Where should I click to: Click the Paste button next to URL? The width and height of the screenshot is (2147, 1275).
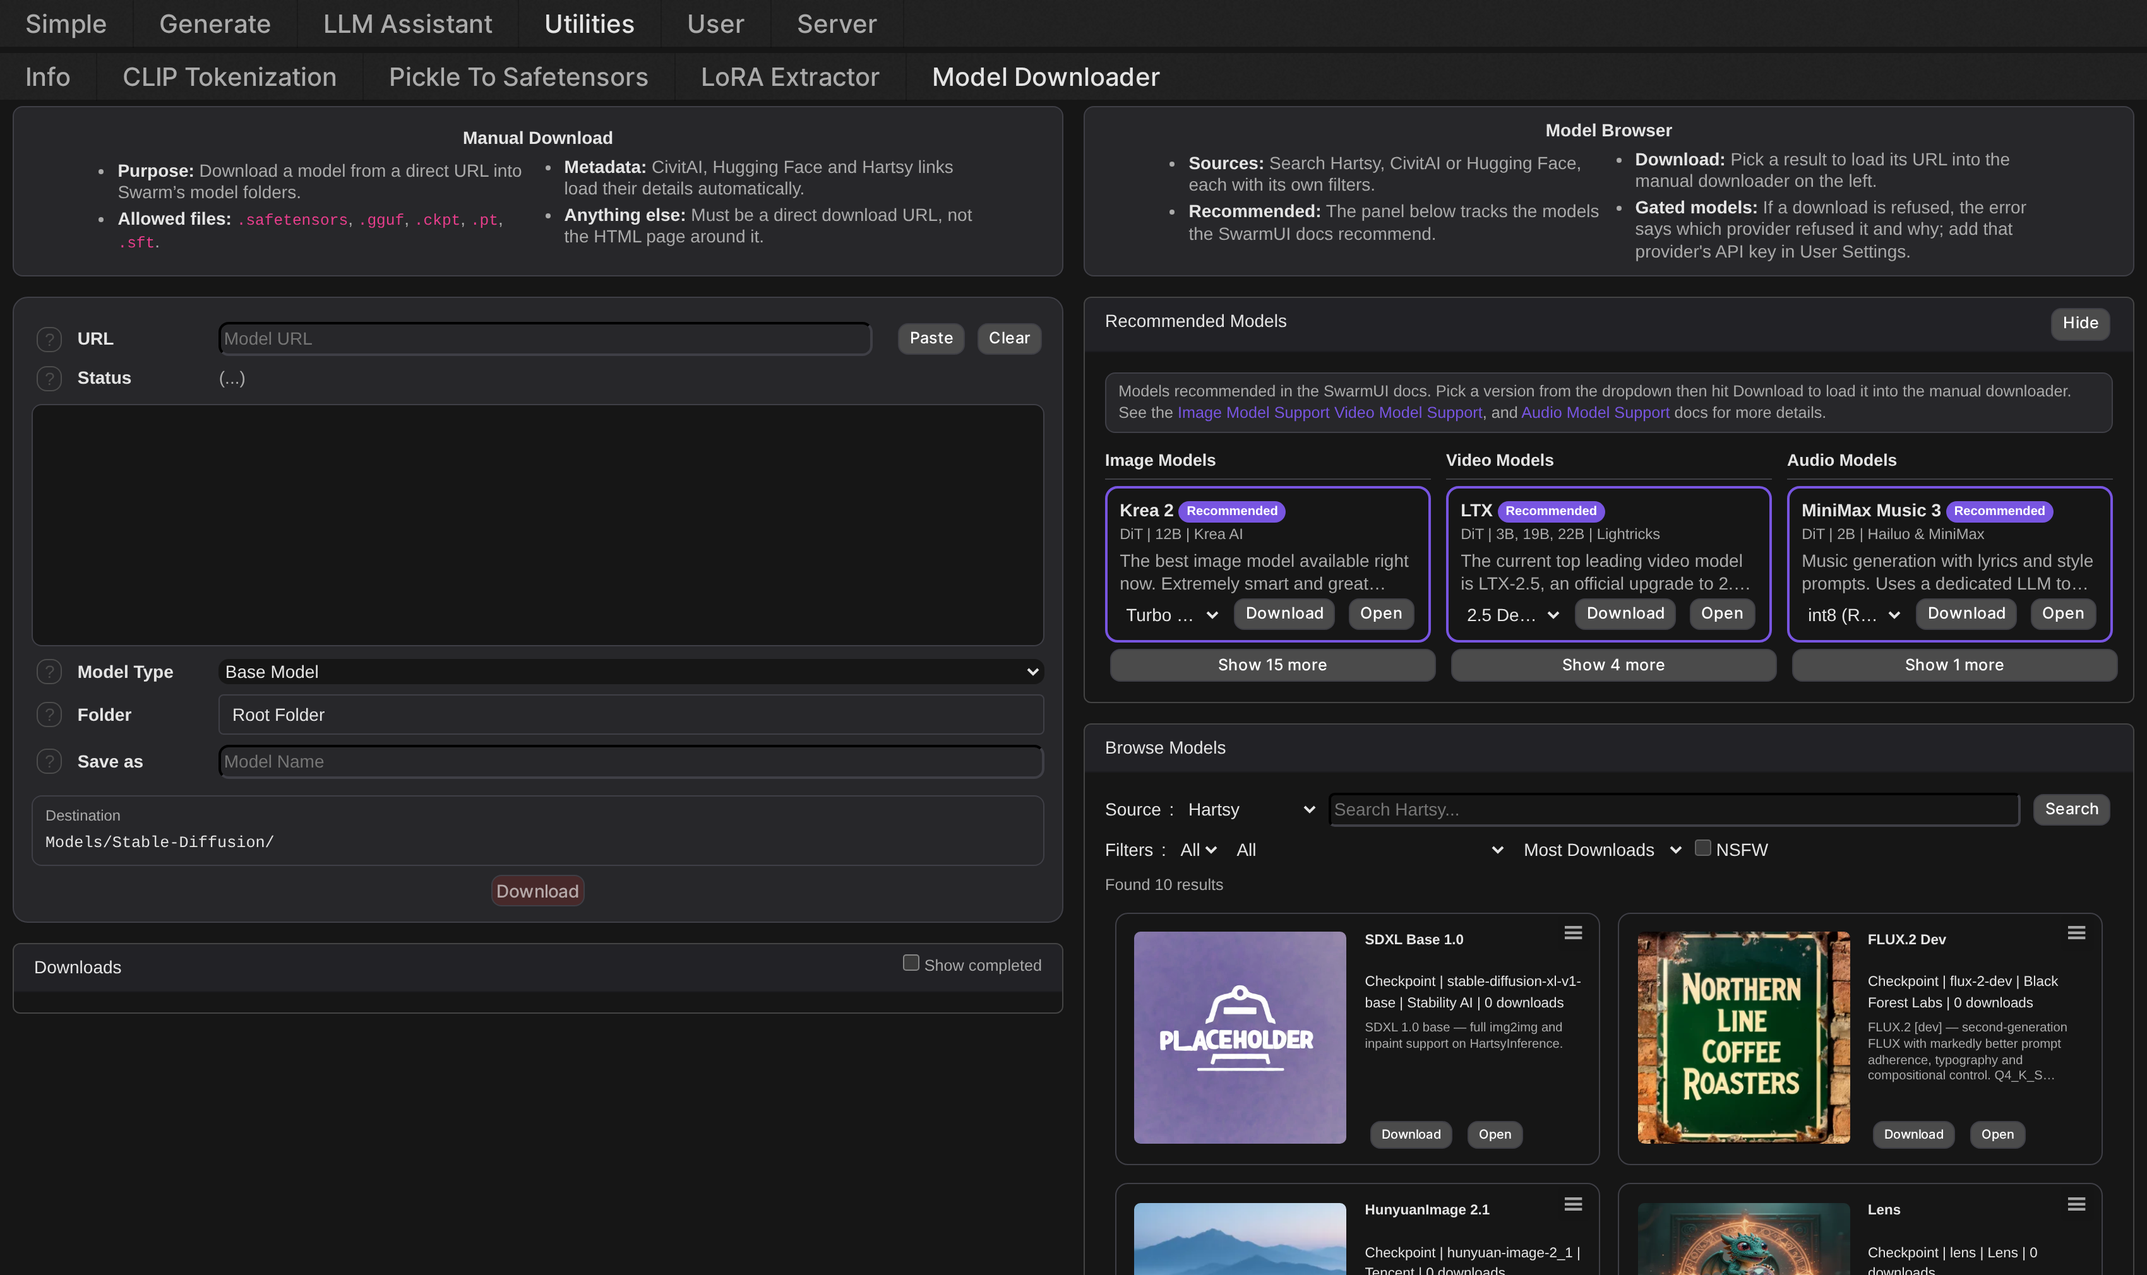pyautogui.click(x=931, y=338)
